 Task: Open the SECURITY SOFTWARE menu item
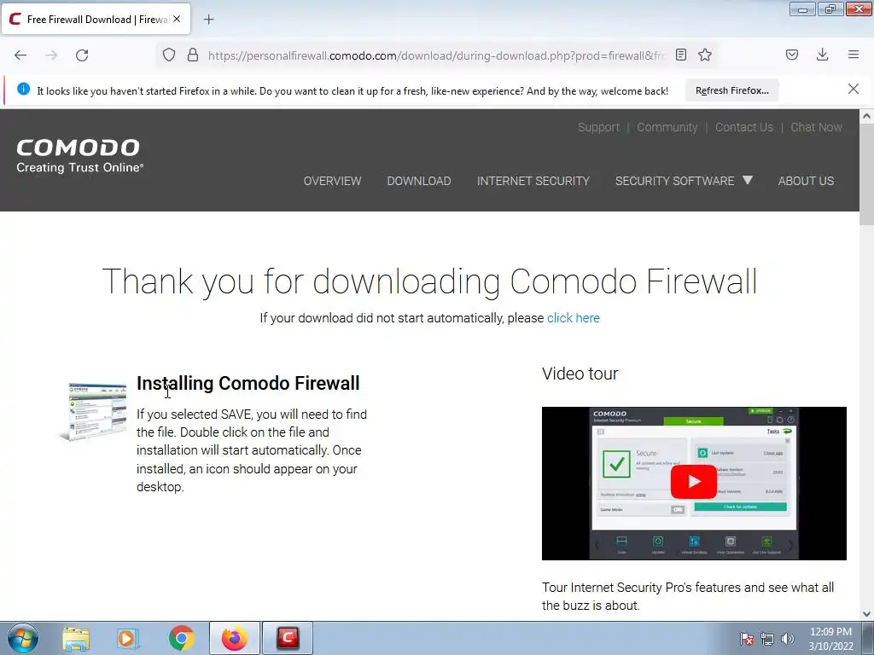pyautogui.click(x=674, y=181)
